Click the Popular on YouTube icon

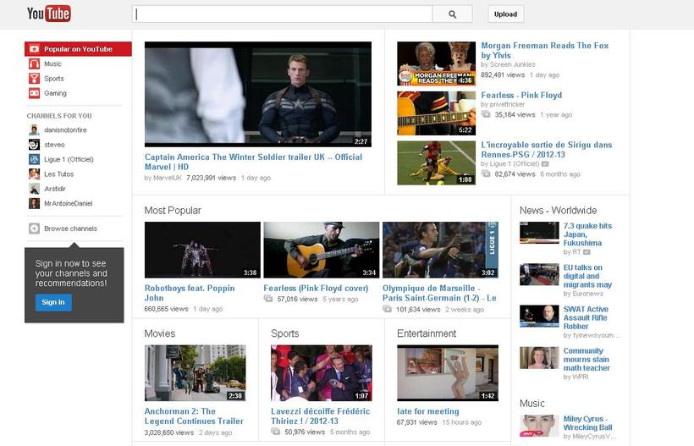tap(34, 49)
